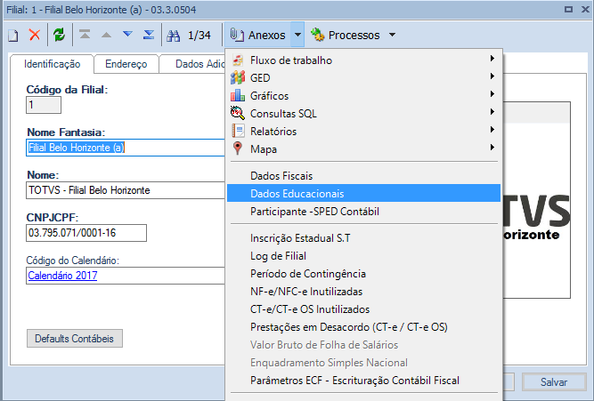This screenshot has width=594, height=401.
Task: Click the Fluxo de trabalho icon
Action: [x=238, y=60]
